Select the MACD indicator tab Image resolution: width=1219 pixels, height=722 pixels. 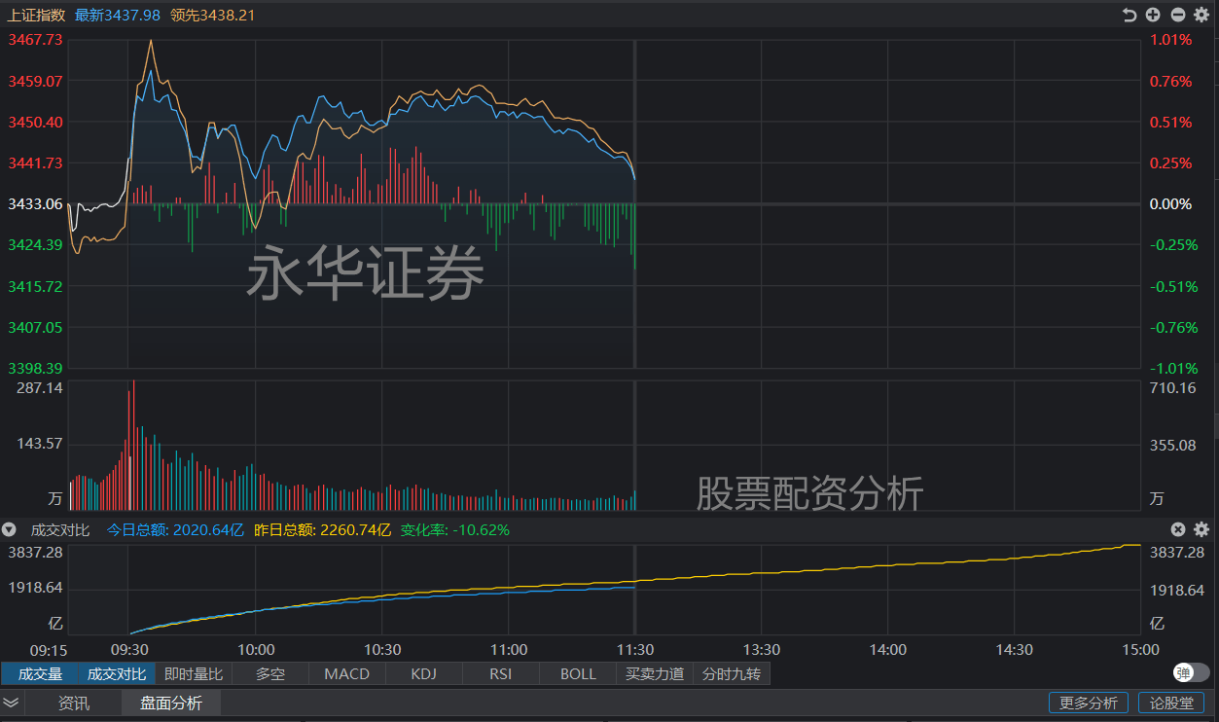(x=346, y=673)
